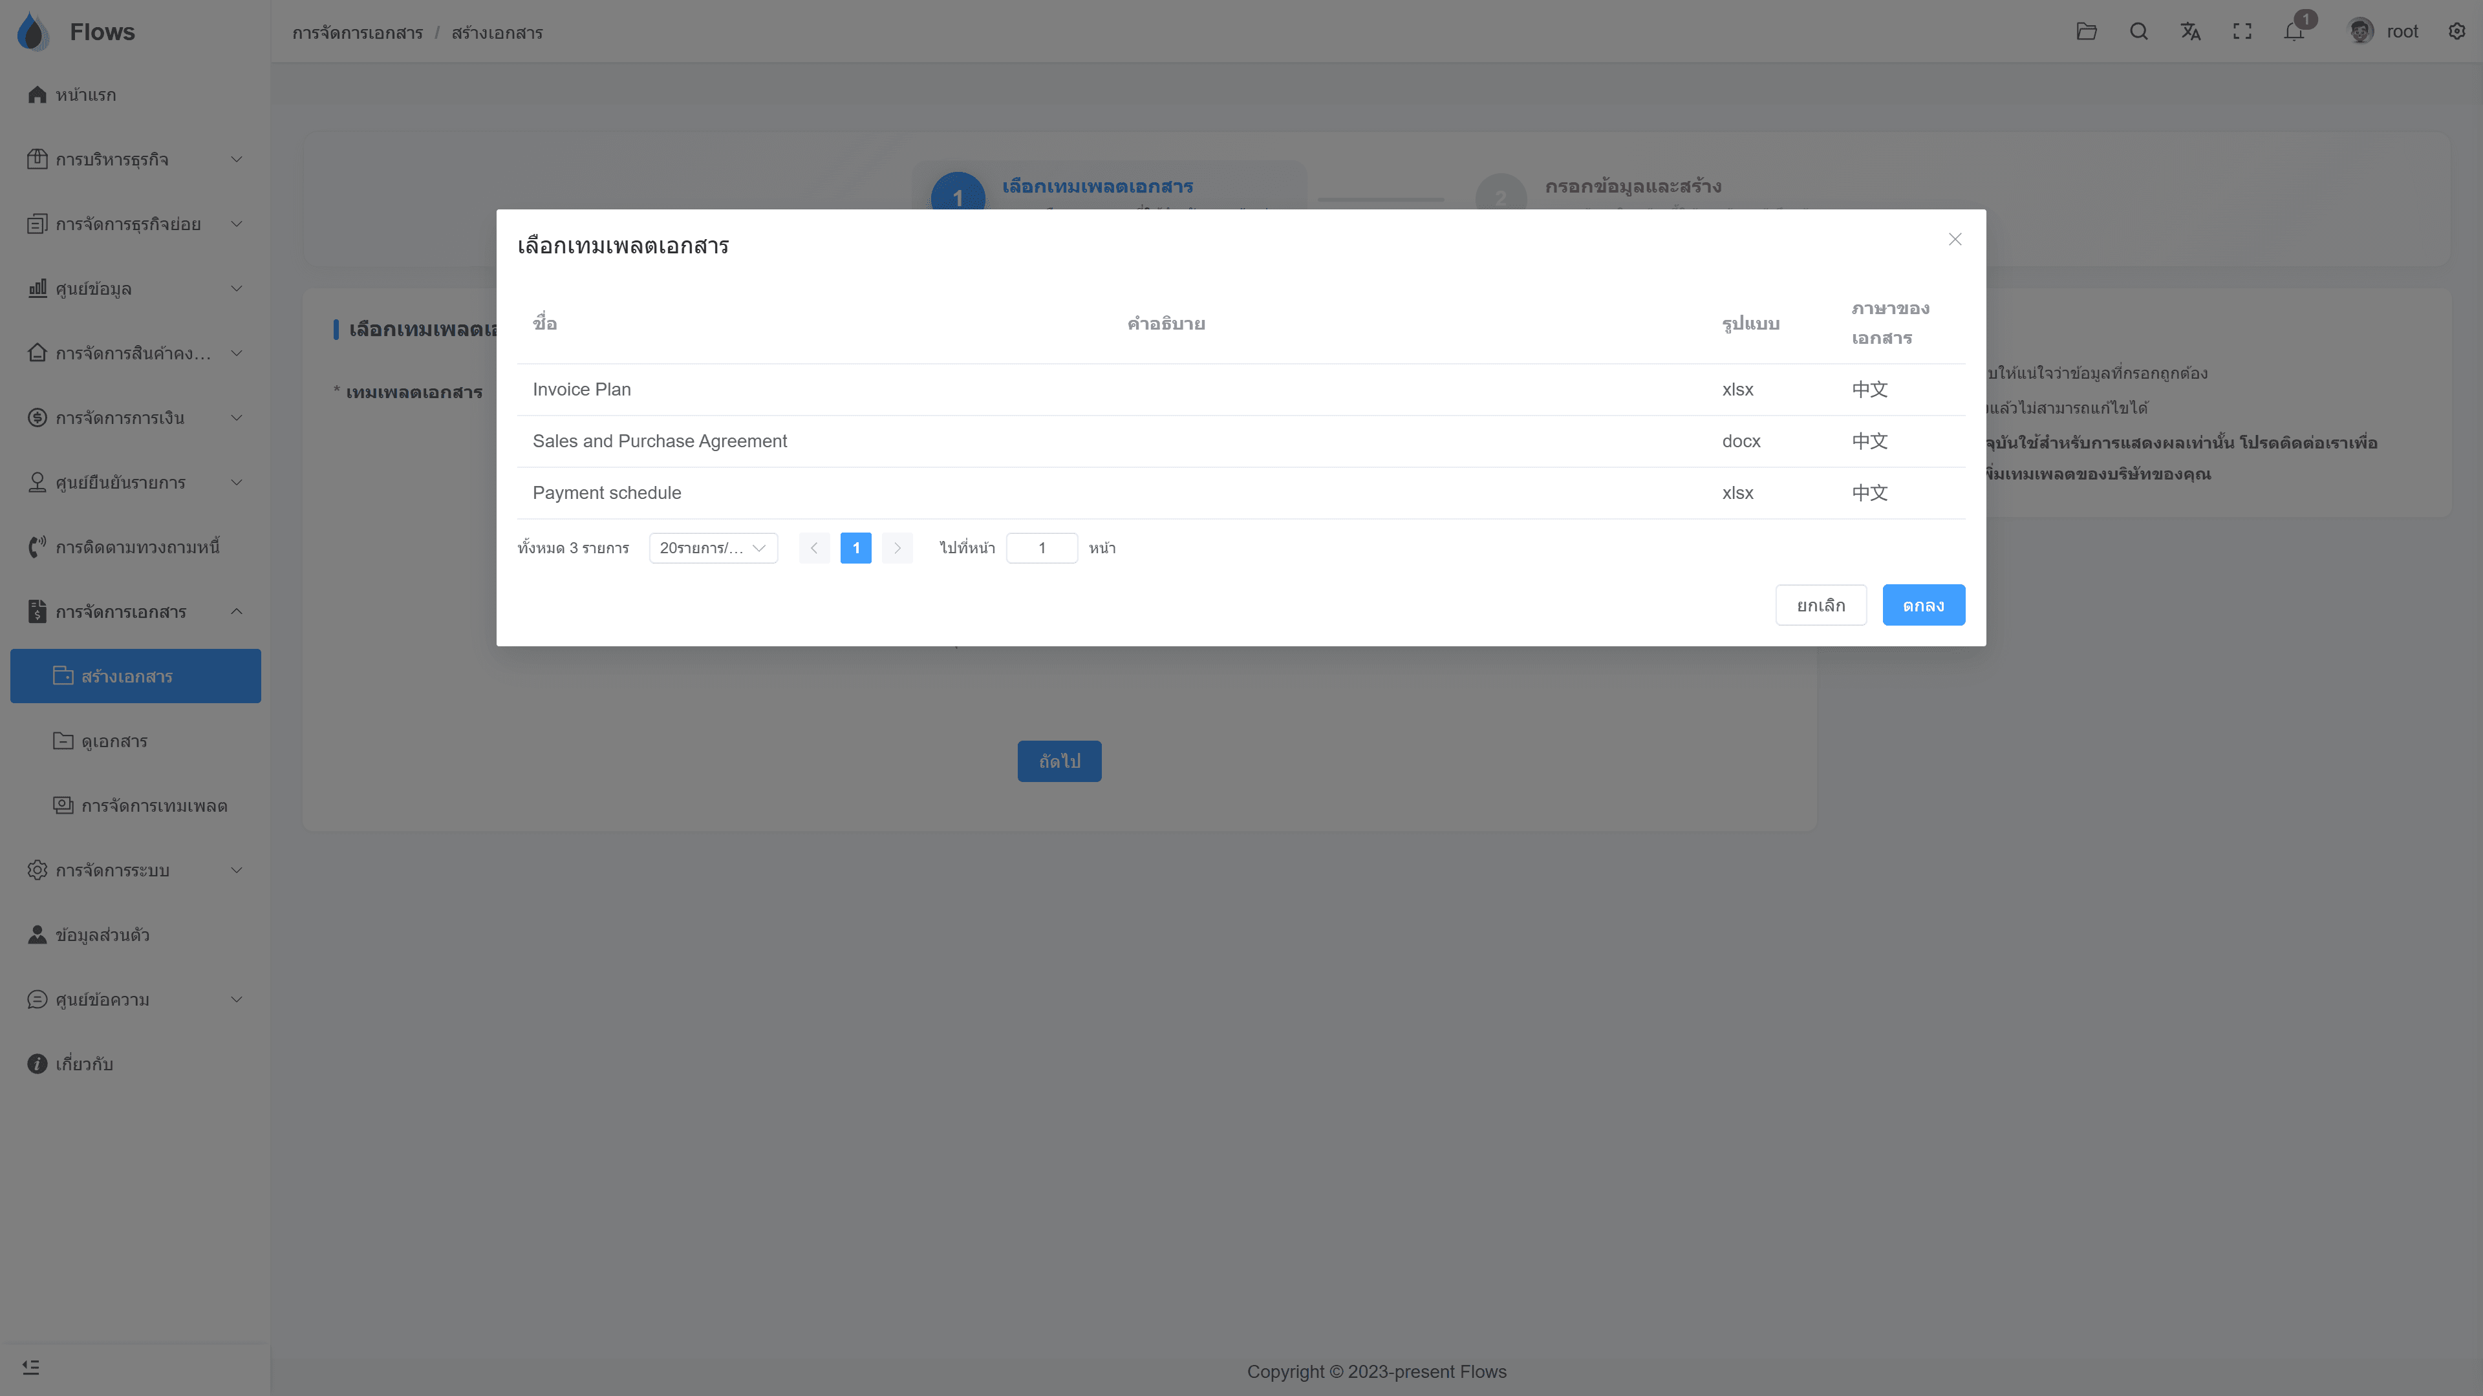Open the notifications bell
This screenshot has width=2483, height=1396.
pyautogui.click(x=2294, y=32)
